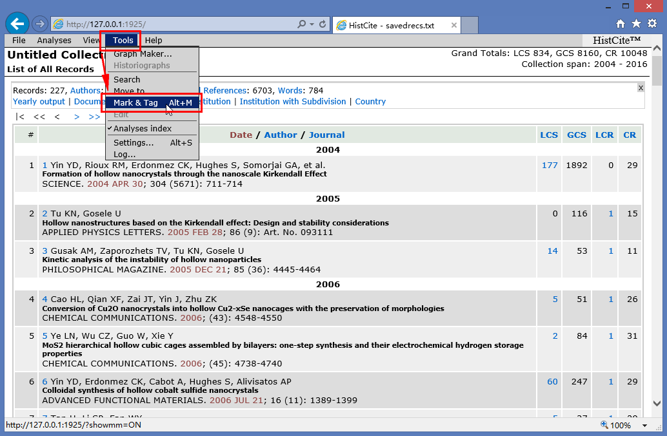Sort by CR column header
This screenshot has height=436, width=667.
630,135
